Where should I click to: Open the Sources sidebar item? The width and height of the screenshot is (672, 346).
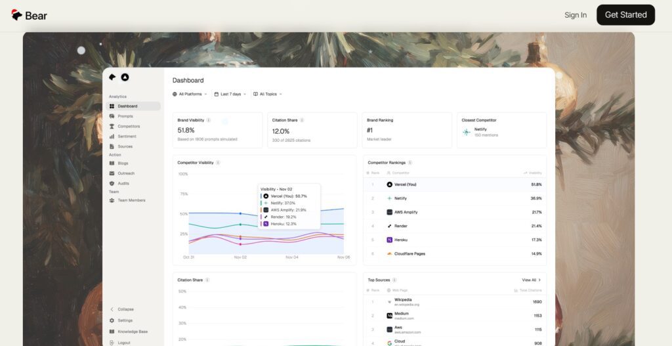[x=125, y=146]
